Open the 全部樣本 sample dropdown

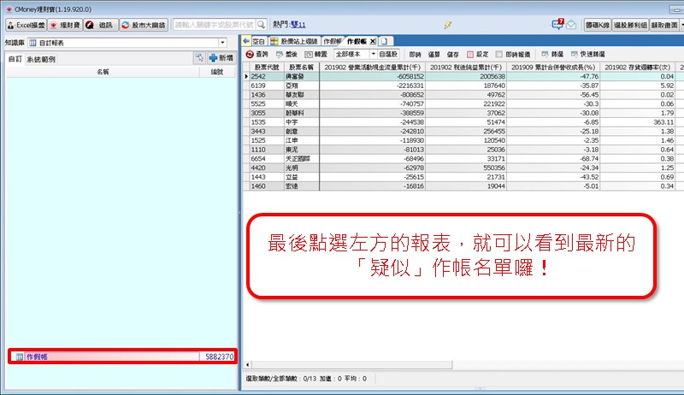point(372,54)
